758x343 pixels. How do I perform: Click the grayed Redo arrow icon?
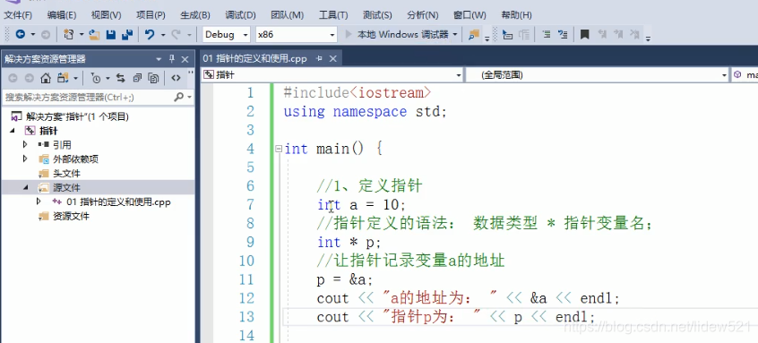pos(176,34)
